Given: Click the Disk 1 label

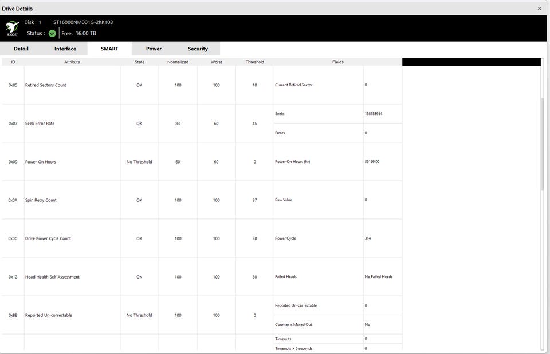Looking at the screenshot, I should [x=33, y=22].
